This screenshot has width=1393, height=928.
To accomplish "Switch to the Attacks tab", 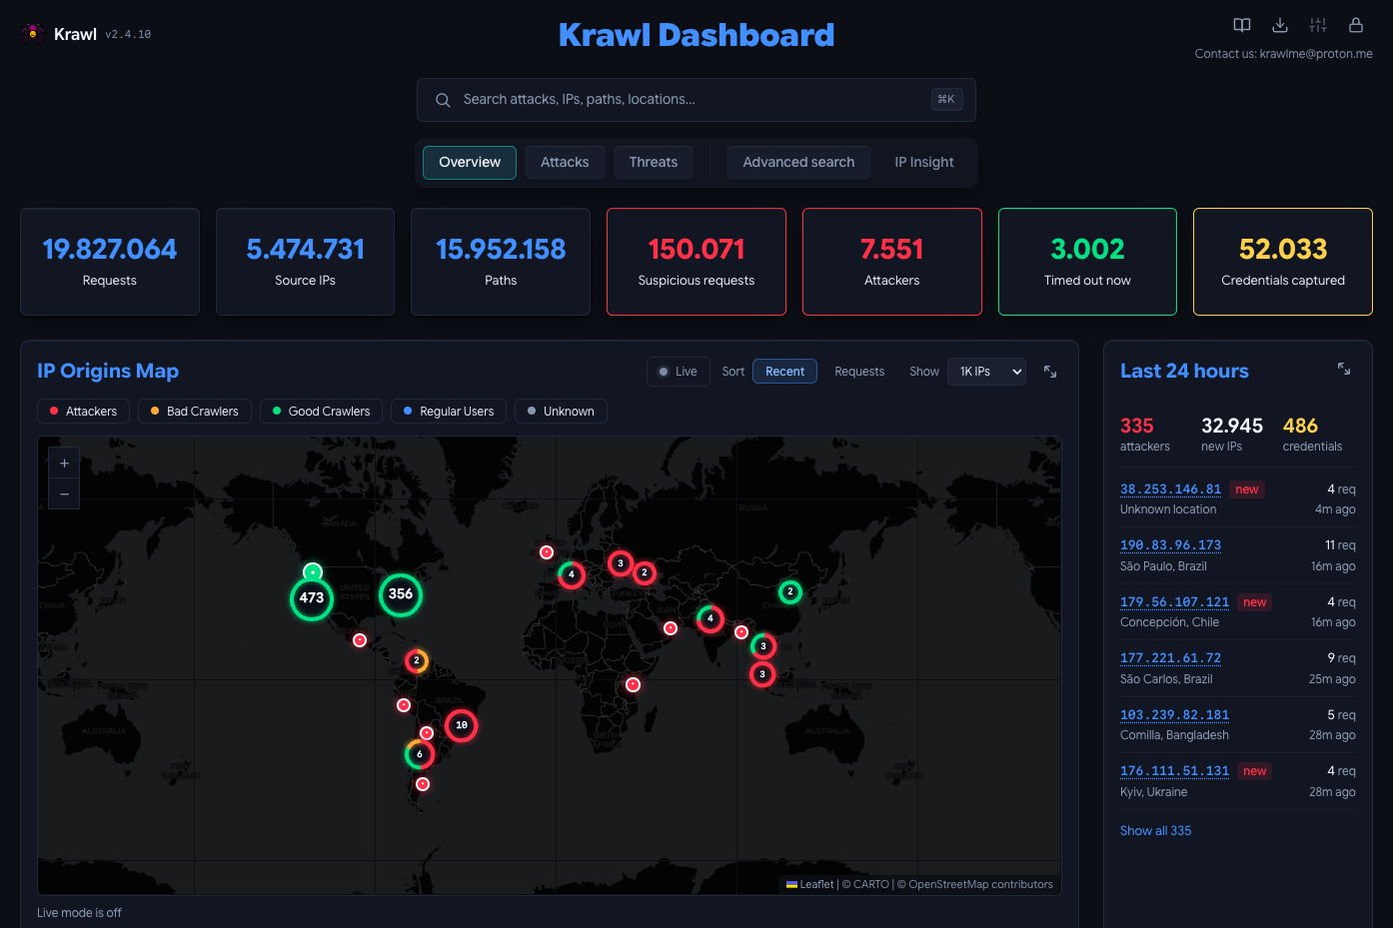I will click(x=565, y=163).
